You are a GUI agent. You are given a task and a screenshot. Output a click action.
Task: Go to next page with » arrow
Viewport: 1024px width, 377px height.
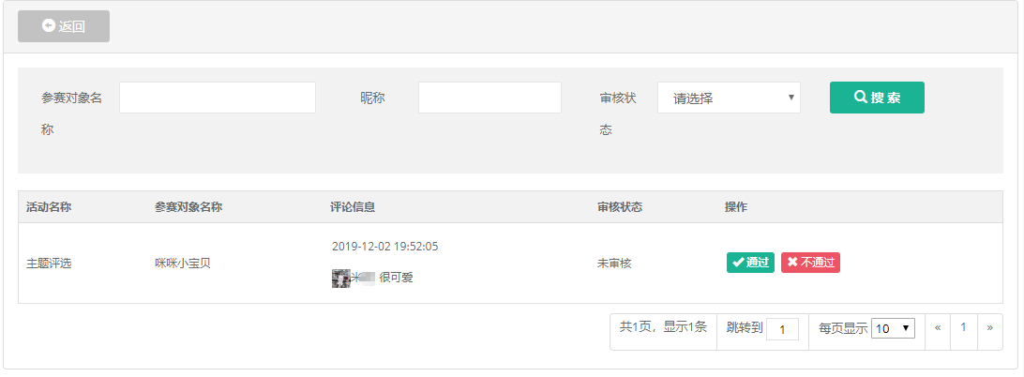pyautogui.click(x=990, y=327)
